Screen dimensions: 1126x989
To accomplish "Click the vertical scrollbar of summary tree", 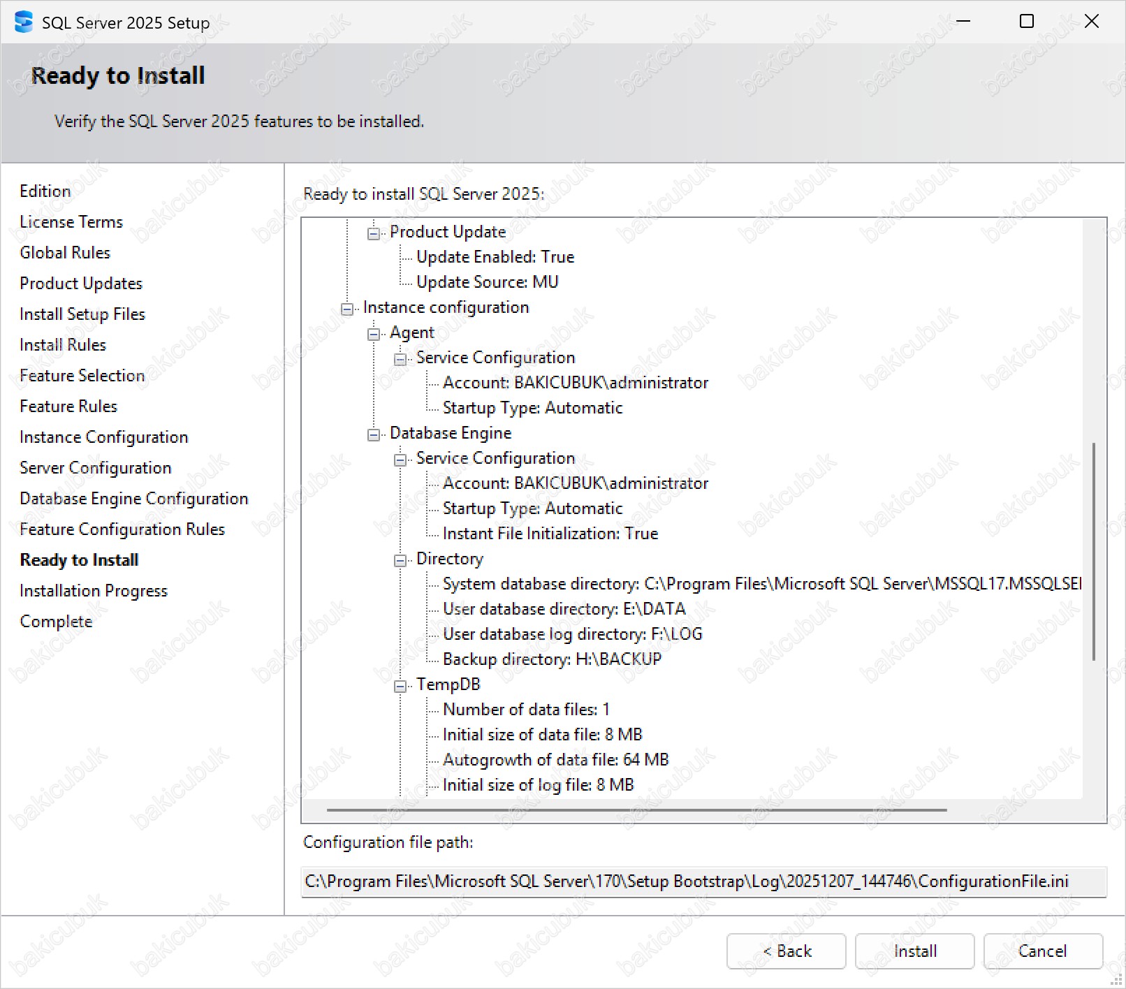I will [x=1093, y=552].
